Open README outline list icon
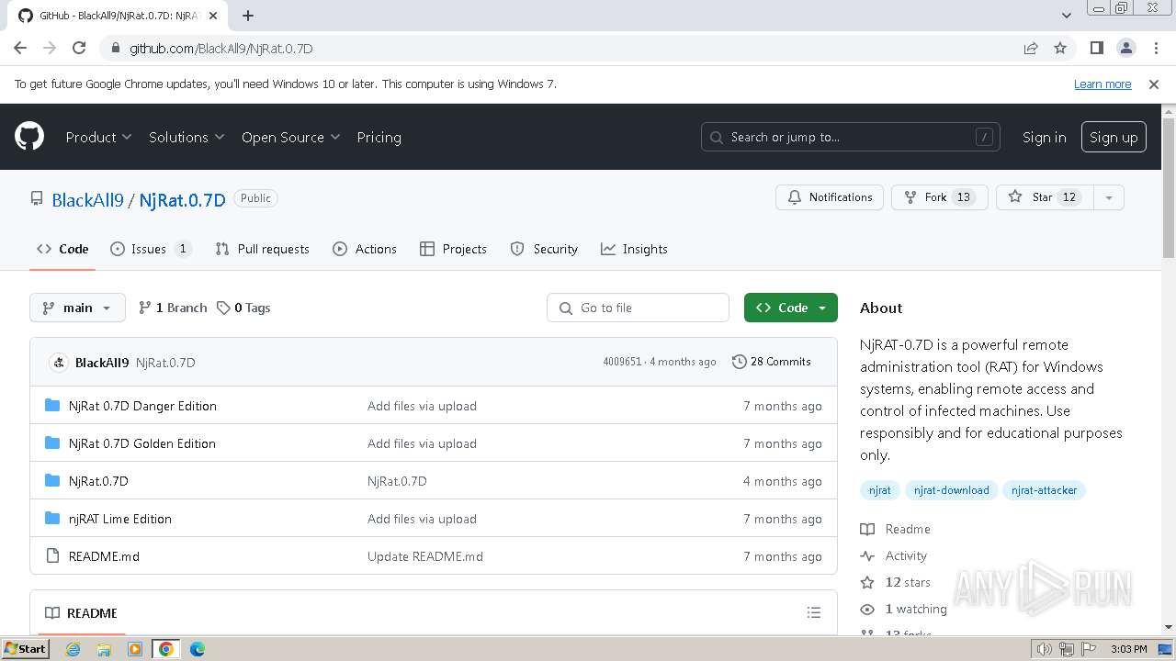This screenshot has width=1176, height=661. (814, 612)
